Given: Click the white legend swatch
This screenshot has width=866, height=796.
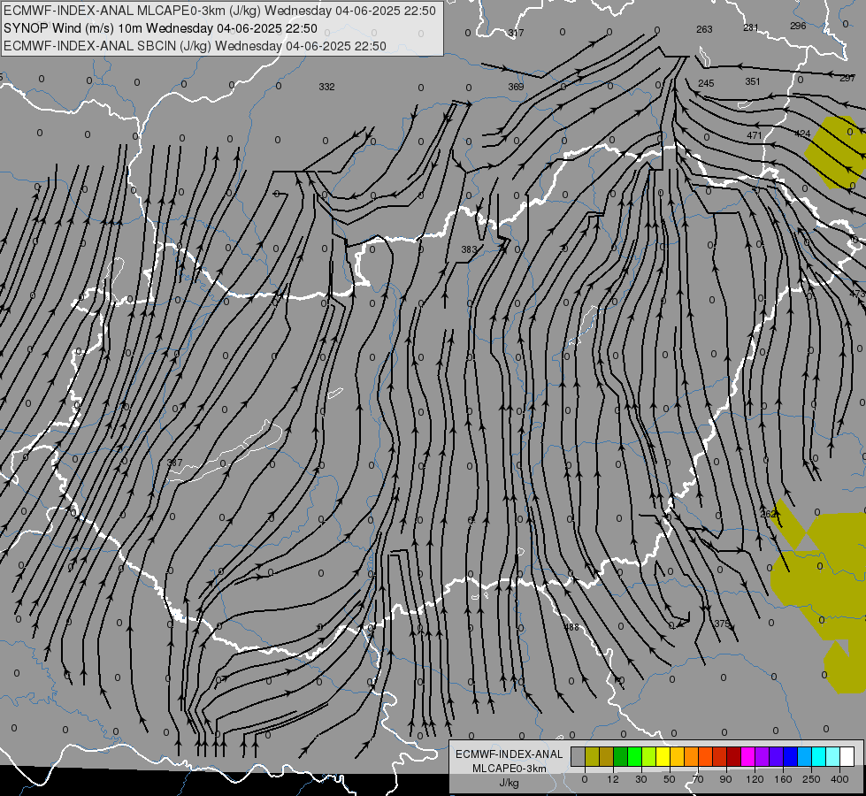Looking at the screenshot, I should click(x=847, y=757).
